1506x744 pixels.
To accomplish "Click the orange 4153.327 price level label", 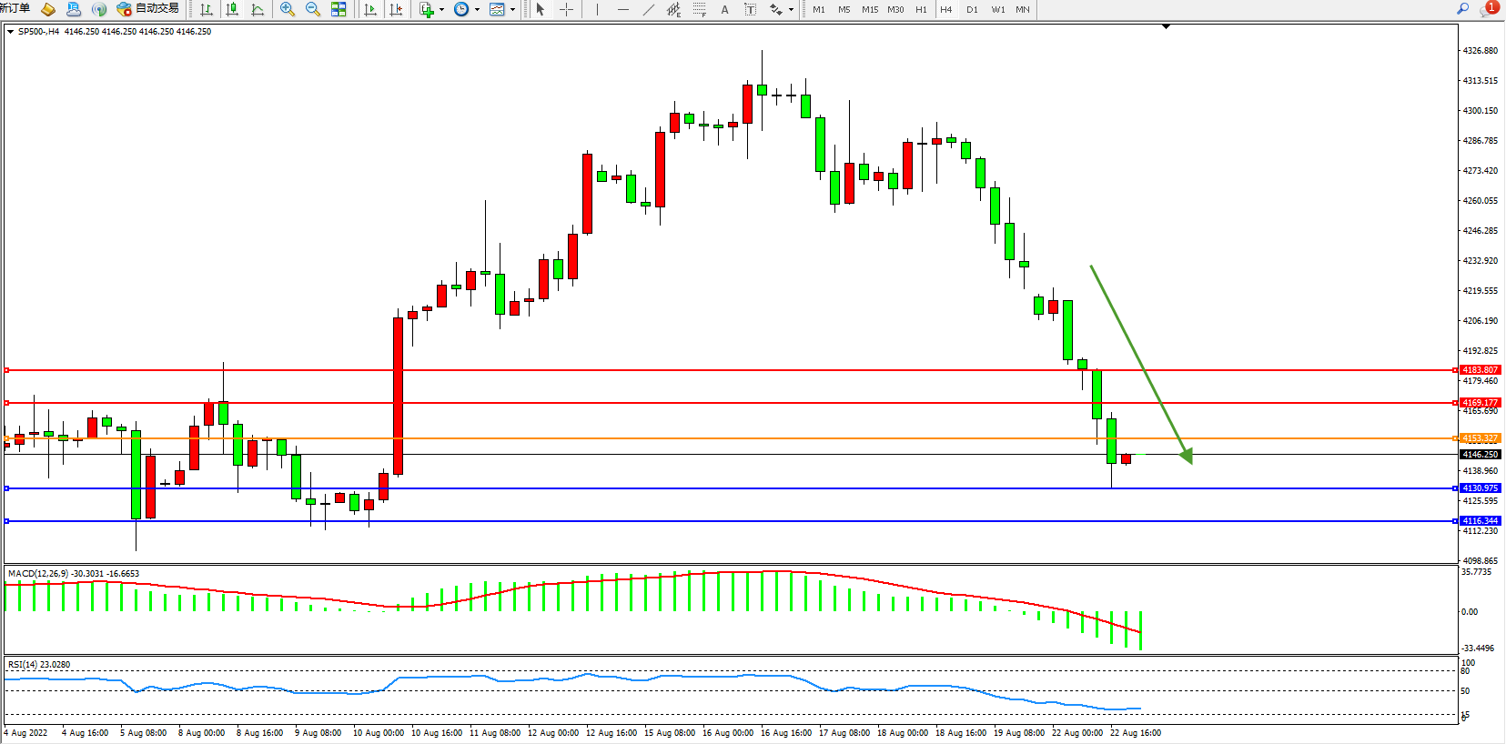I will (x=1480, y=438).
